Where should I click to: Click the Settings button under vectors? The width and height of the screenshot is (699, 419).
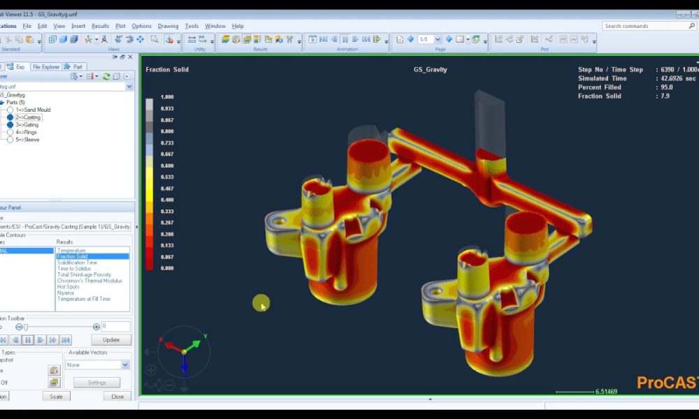96,383
